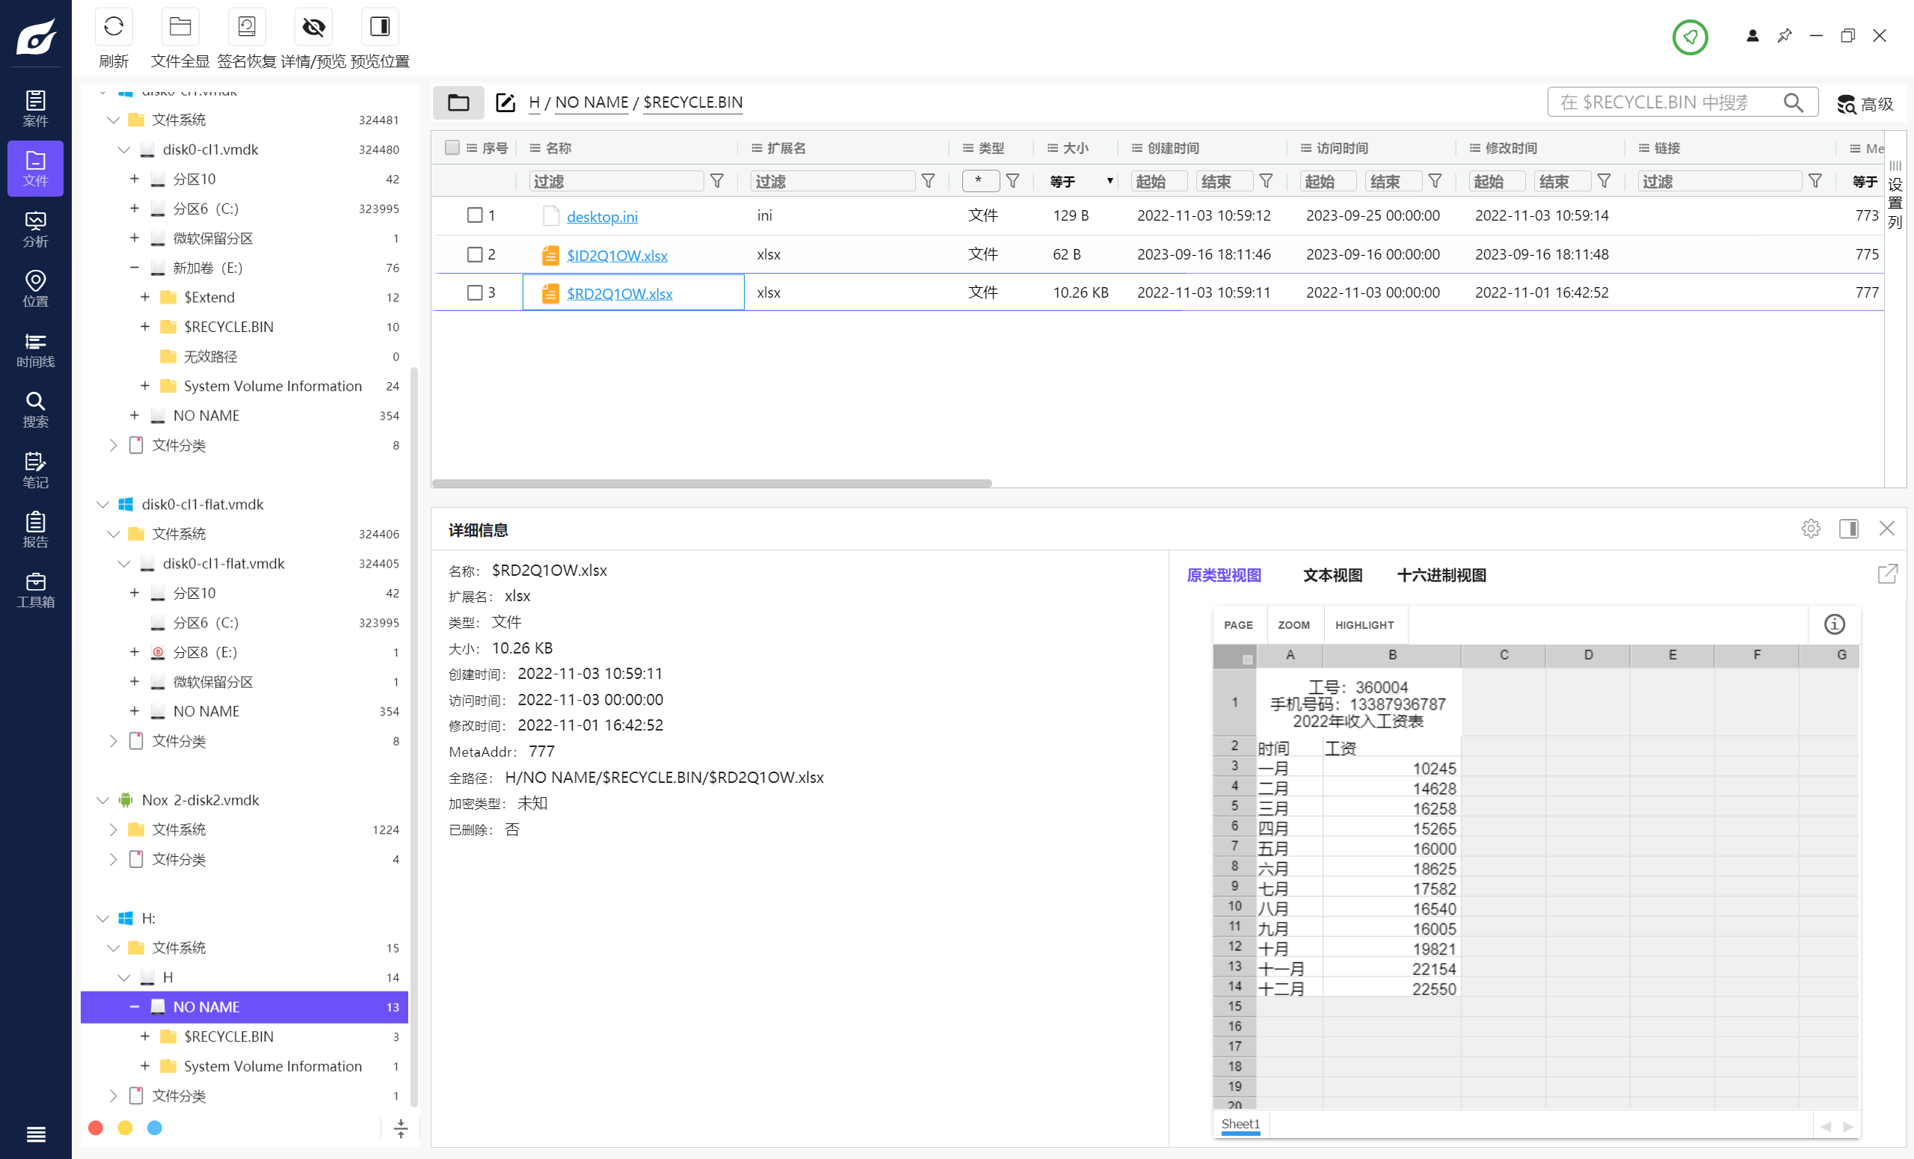Open the 分析 sidebar section
This screenshot has width=1914, height=1159.
click(36, 229)
